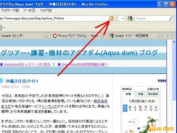This screenshot has width=177, height=133.
Task: Open the 株式会社 link in the post
Action: pyautogui.click(x=100, y=101)
